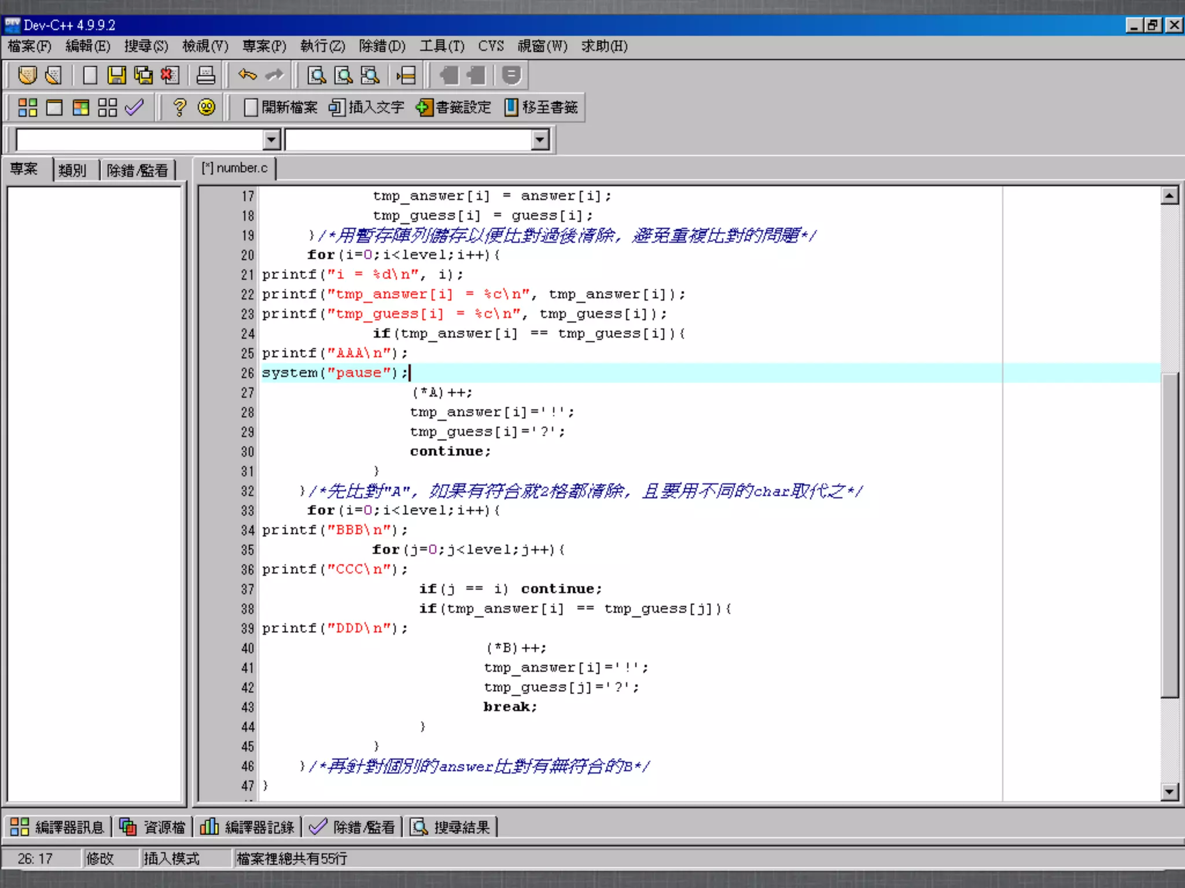Viewport: 1185px width, 888px height.
Task: Click the Print icon in toolbar
Action: 205,75
